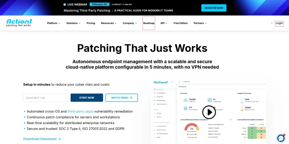289x144 pixels.
Task: Select Policies icon in preview sidebar
Action: 154,113
